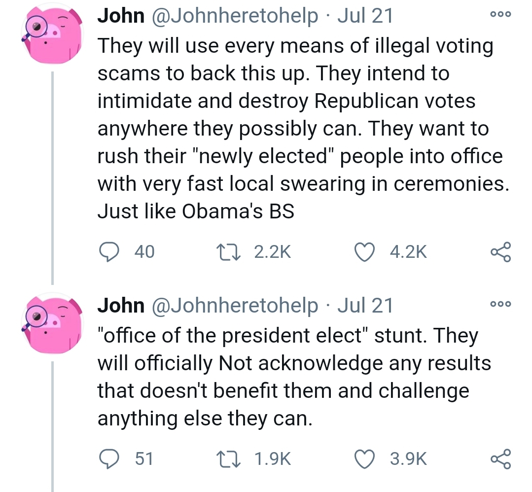
Task: Open the more options menu on first tweet
Action: click(x=501, y=15)
